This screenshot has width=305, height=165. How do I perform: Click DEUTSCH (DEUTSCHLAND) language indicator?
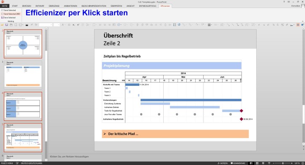click(32, 163)
